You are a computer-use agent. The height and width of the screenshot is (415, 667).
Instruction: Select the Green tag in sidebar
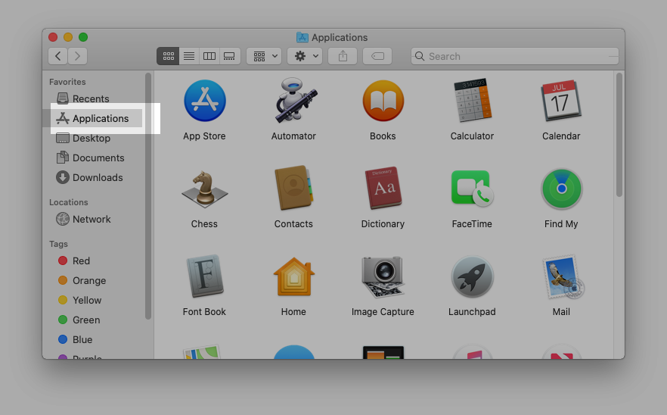coord(79,320)
